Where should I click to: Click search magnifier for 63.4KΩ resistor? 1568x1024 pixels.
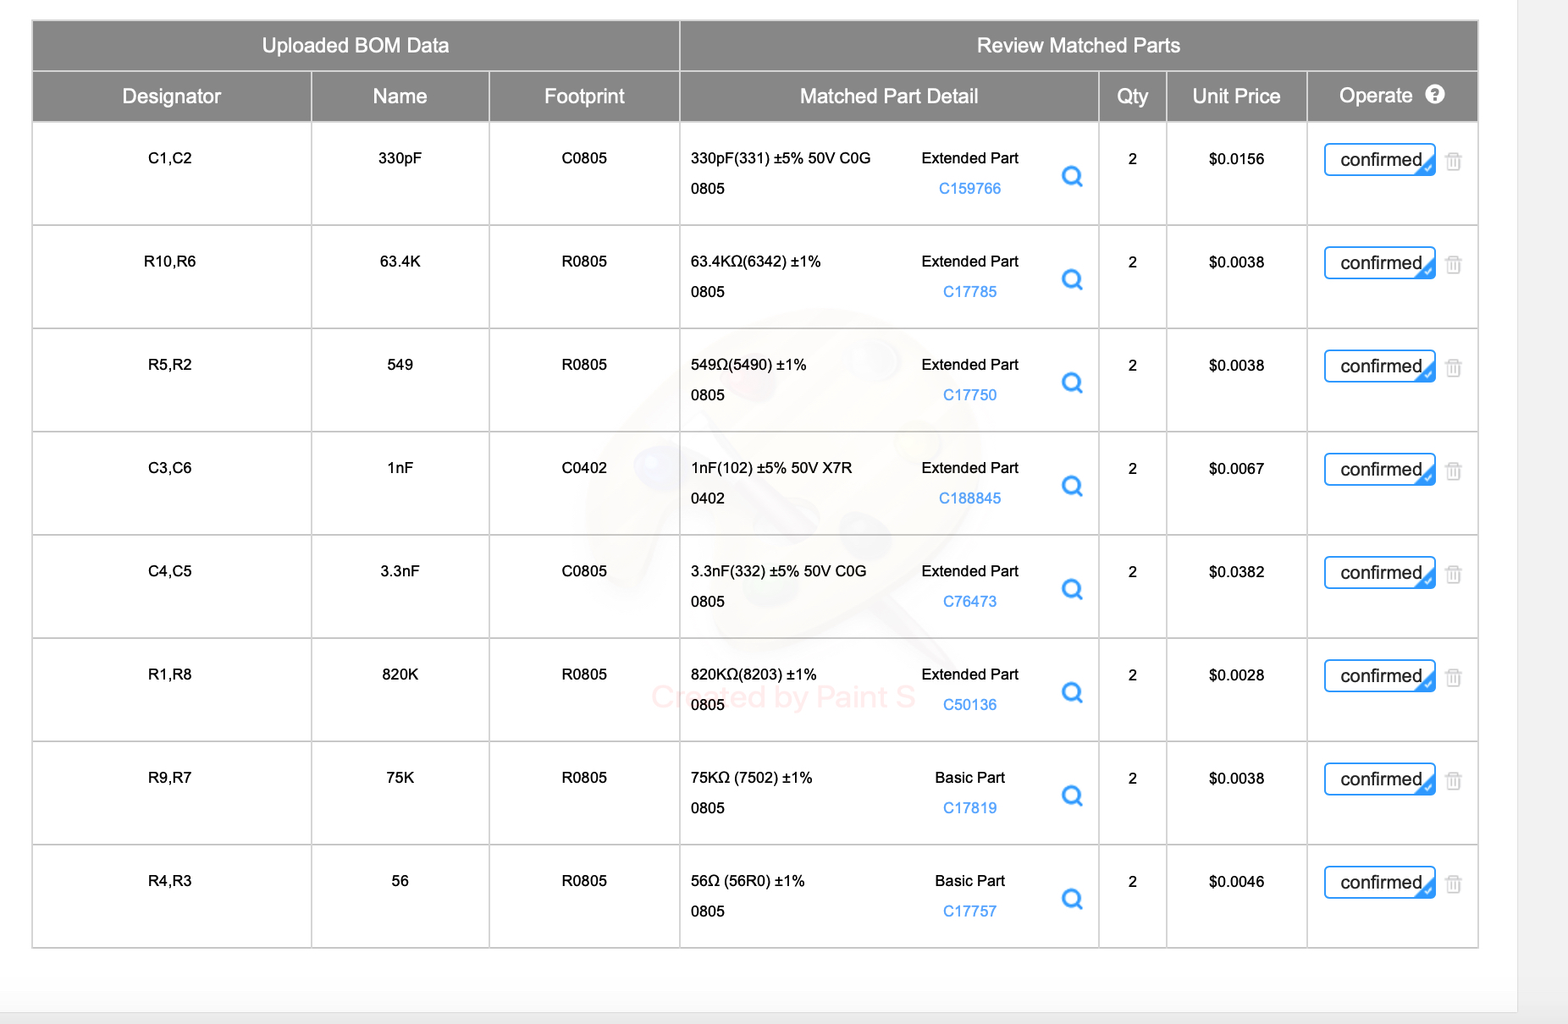coord(1072,279)
